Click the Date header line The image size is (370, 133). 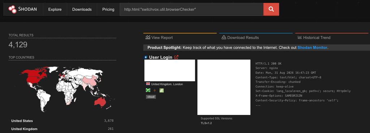pyautogui.click(x=286, y=73)
